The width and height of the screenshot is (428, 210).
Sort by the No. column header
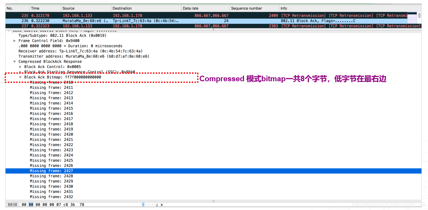point(17,8)
